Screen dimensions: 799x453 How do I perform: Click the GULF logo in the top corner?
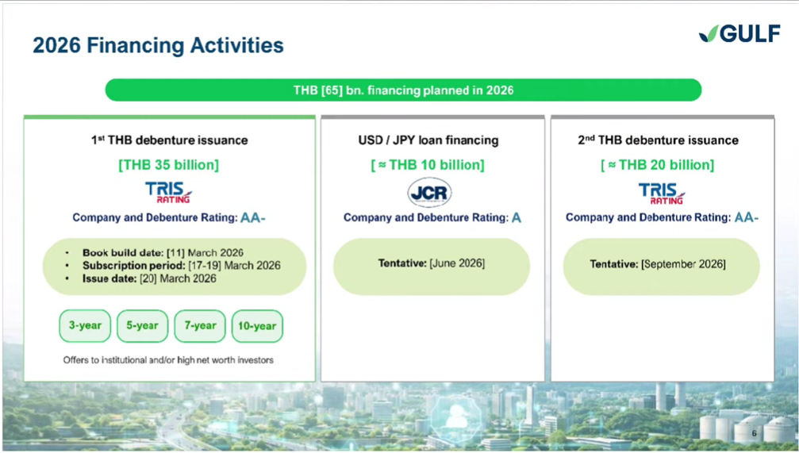pyautogui.click(x=739, y=33)
